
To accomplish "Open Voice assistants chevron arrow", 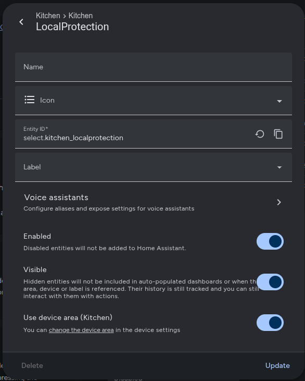I will tap(279, 202).
